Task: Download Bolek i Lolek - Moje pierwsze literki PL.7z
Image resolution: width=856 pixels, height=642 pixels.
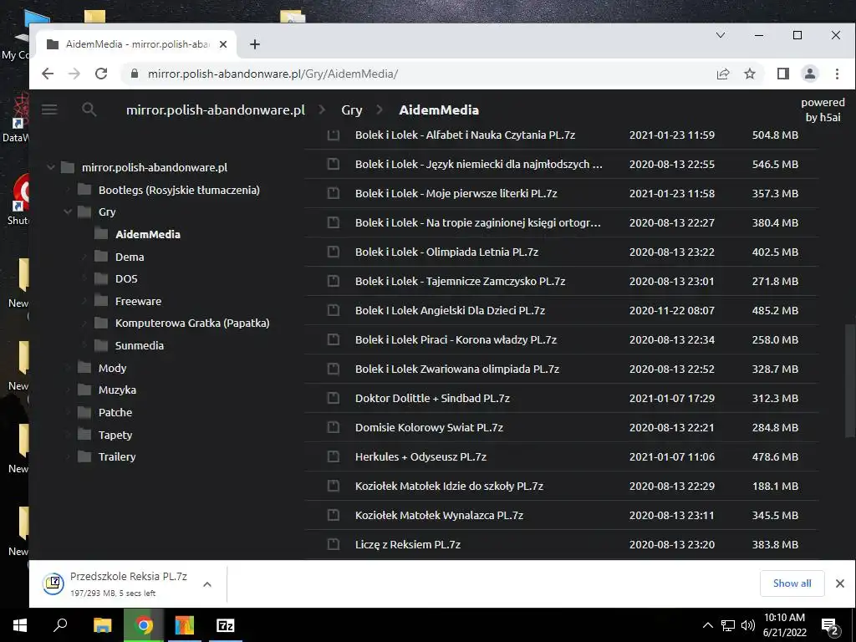Action: (x=456, y=193)
